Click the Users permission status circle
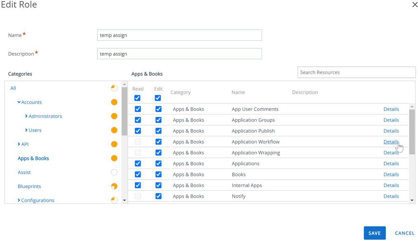418x241 pixels. click(114, 130)
